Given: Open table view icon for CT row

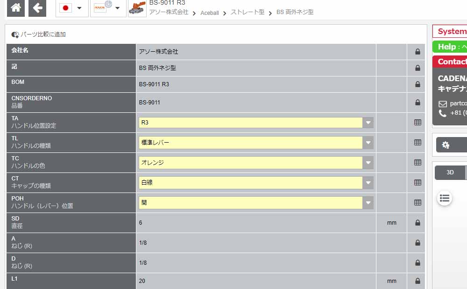Looking at the screenshot, I should pos(417,183).
